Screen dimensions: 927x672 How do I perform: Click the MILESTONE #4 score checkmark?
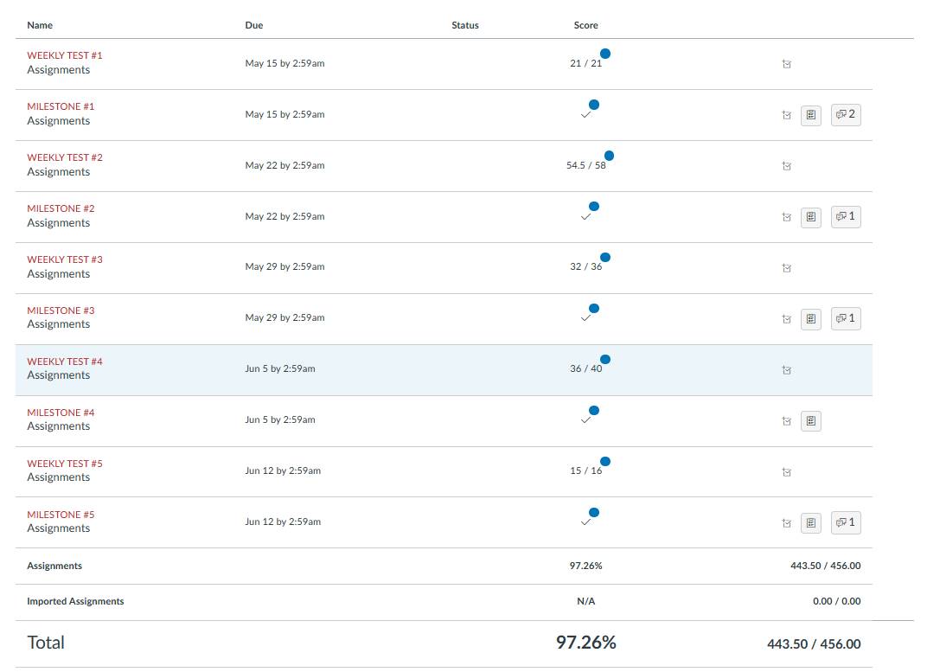point(585,420)
